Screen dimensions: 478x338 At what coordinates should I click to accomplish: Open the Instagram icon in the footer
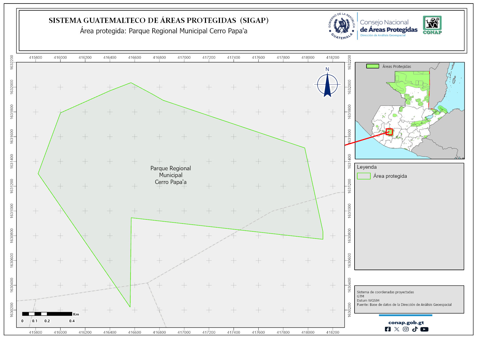[x=406, y=329]
